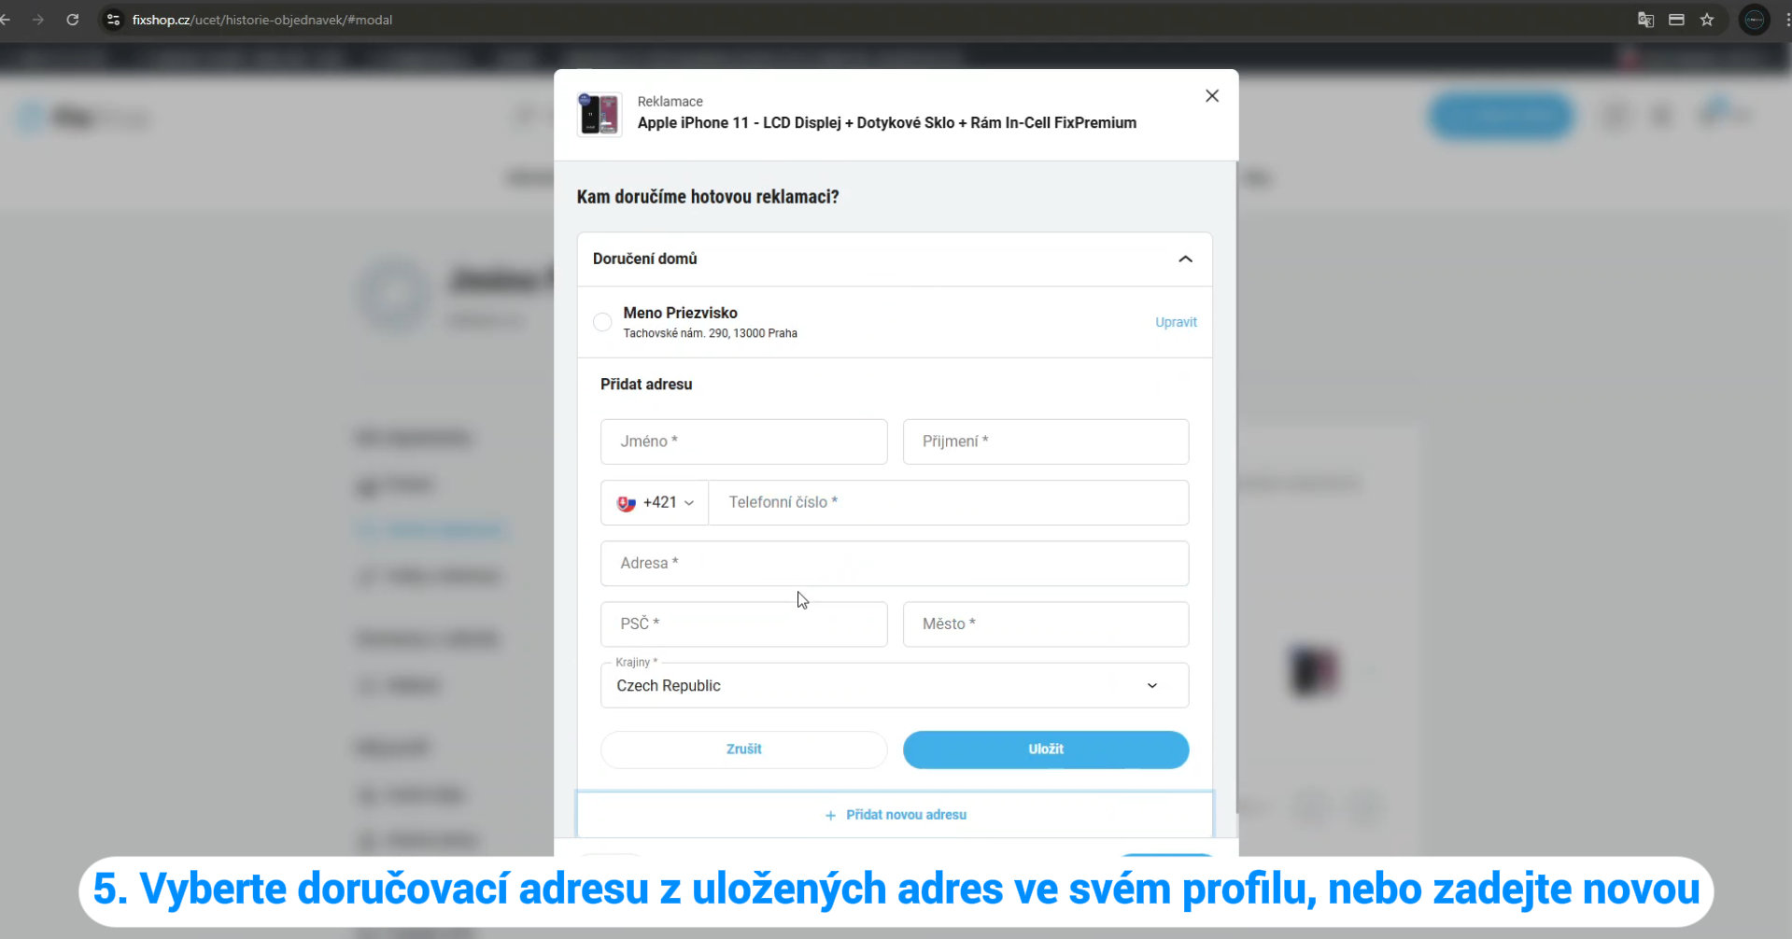
Task: Click the PSČ postal code field
Action: (x=743, y=624)
